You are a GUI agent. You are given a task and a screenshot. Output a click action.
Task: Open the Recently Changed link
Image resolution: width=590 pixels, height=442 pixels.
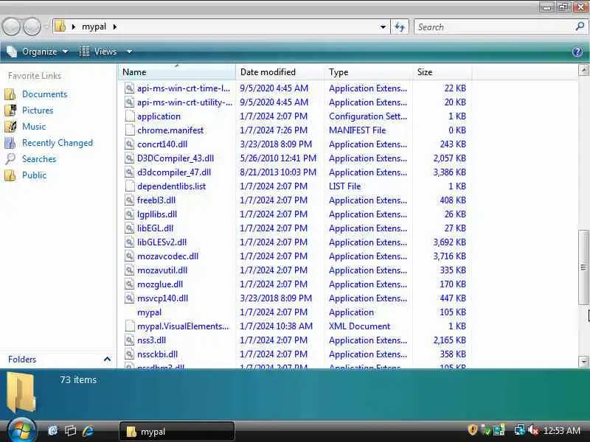[58, 143]
